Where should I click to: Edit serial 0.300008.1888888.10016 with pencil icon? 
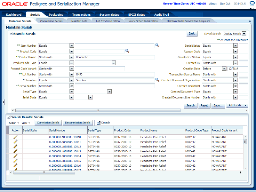15,165
